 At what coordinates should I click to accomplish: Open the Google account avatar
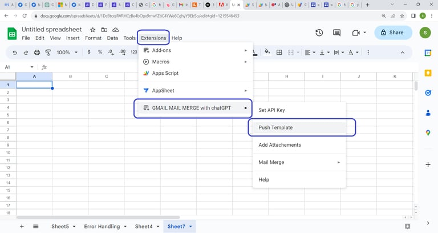tap(425, 33)
